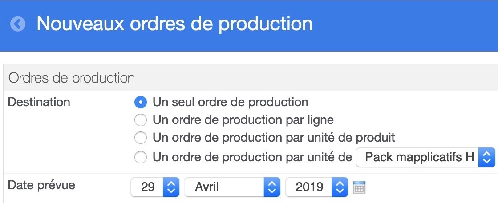Open the 'Pack mapplicatifs H' unit dropdown
498x203 pixels.
(425, 157)
